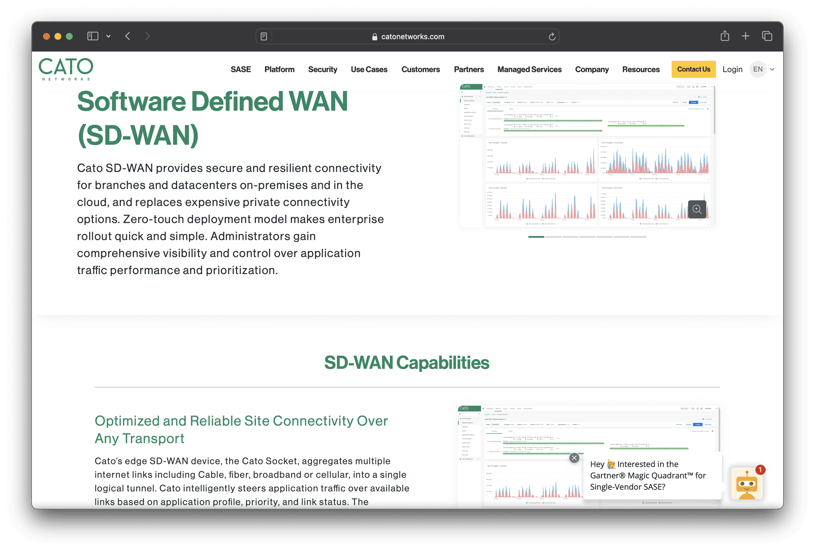
Task: Click the magnifier zoom icon on the dashboard screenshot
Action: 697,209
